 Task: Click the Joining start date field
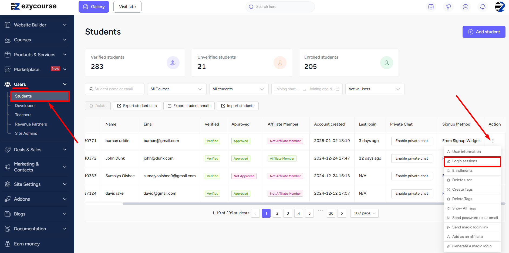coord(287,89)
